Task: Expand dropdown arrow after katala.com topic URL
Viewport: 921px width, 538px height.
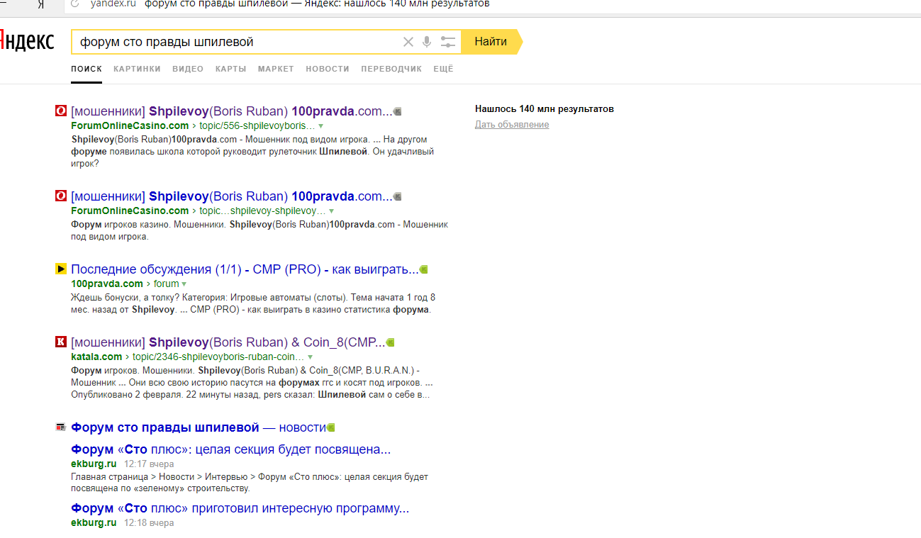Action: [x=310, y=357]
